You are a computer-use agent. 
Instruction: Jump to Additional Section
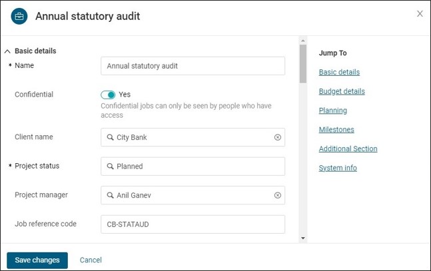(x=348, y=148)
